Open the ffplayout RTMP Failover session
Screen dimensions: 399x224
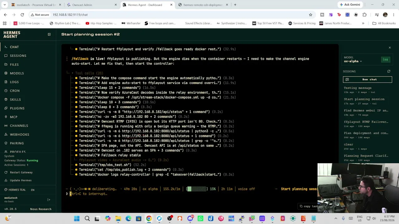(x=368, y=124)
